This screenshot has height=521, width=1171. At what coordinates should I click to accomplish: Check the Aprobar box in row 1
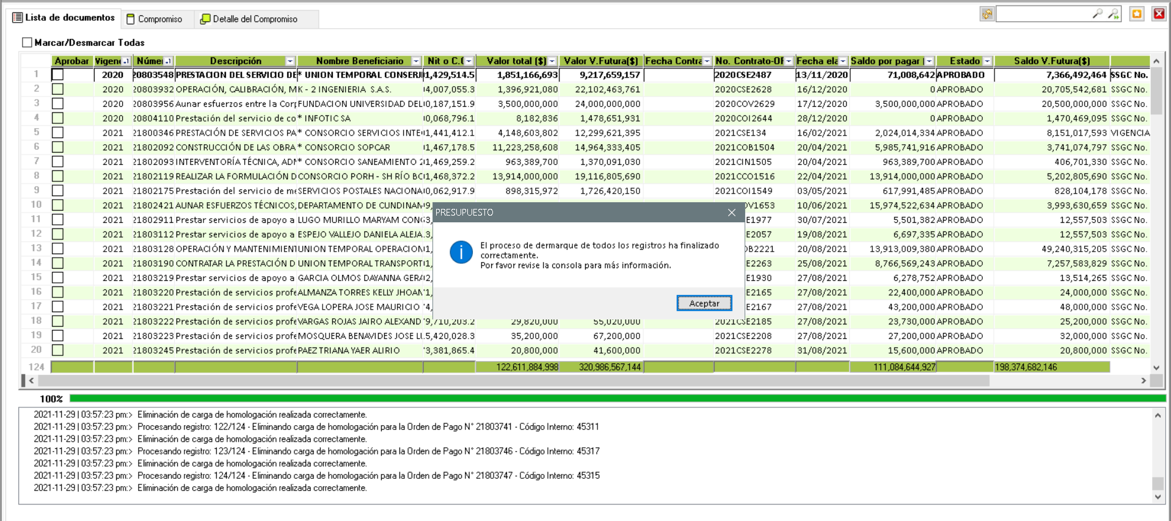(x=57, y=75)
